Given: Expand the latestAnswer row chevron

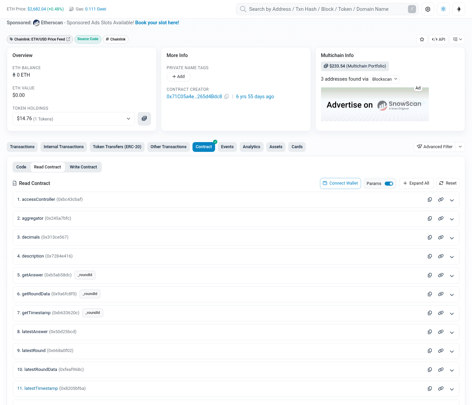Looking at the screenshot, I should click(x=452, y=332).
